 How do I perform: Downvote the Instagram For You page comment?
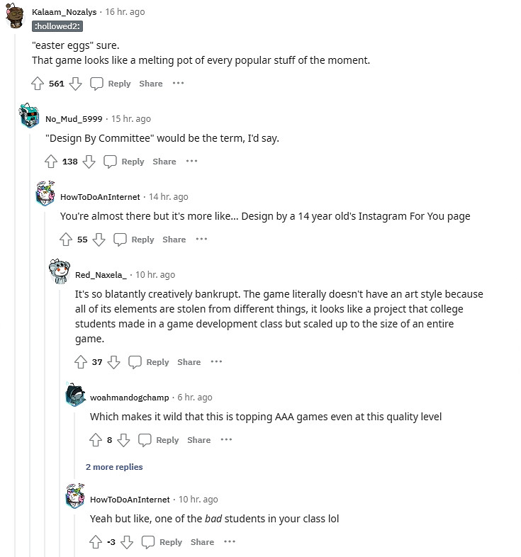point(99,240)
